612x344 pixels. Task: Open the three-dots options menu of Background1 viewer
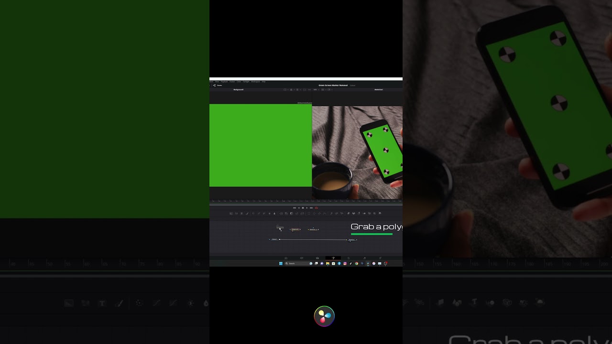click(x=309, y=90)
